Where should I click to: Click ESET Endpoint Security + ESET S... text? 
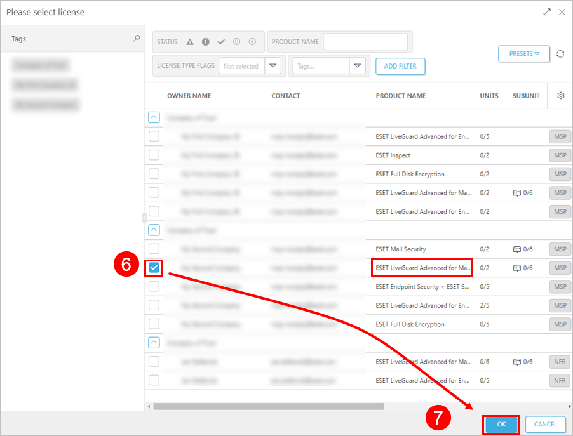coord(422,287)
